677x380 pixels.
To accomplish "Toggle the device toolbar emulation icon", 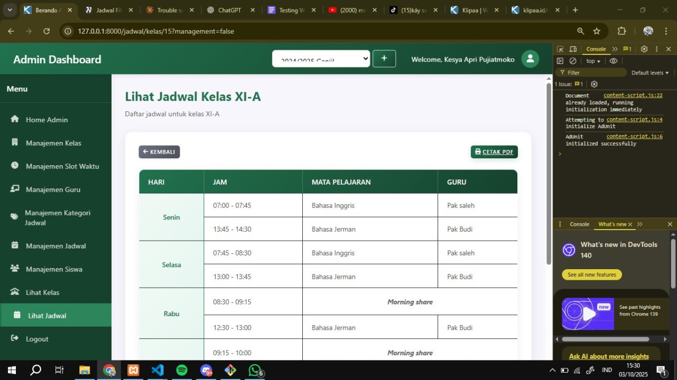I will tap(573, 49).
